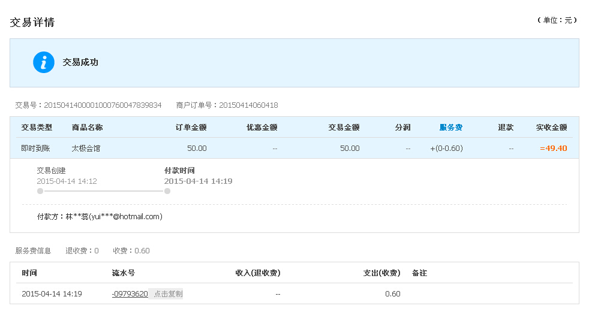Click the blue info icon beside 交易成功

pos(44,62)
